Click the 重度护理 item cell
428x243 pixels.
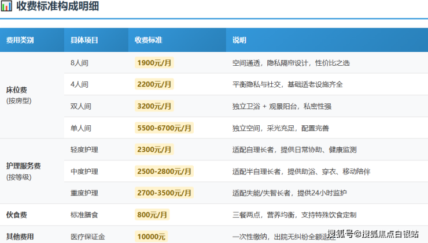[84, 193]
